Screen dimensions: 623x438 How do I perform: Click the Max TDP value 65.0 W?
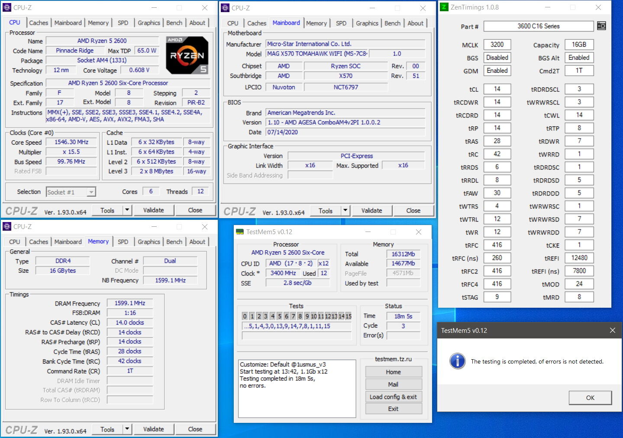click(x=147, y=51)
